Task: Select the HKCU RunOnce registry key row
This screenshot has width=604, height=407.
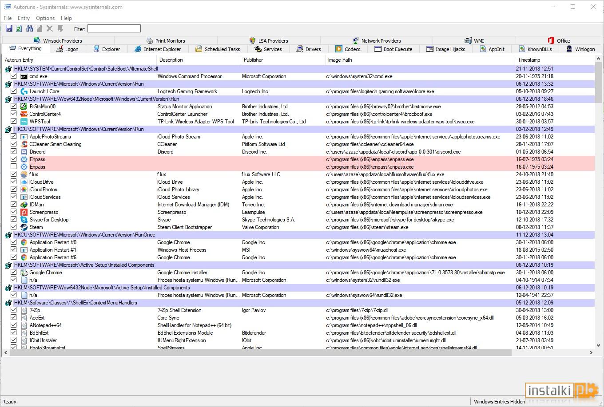Action: pos(298,235)
